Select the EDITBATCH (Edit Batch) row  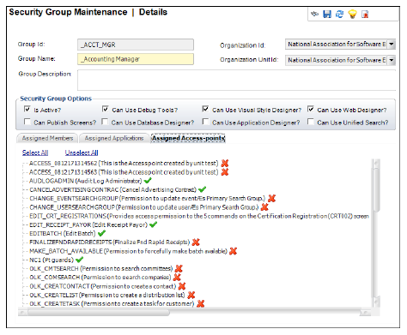click(x=63, y=233)
